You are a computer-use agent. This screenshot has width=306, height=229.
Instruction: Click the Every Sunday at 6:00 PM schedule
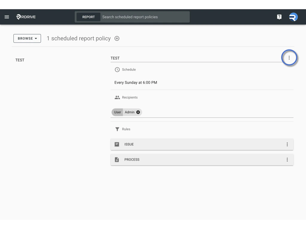coord(135,83)
